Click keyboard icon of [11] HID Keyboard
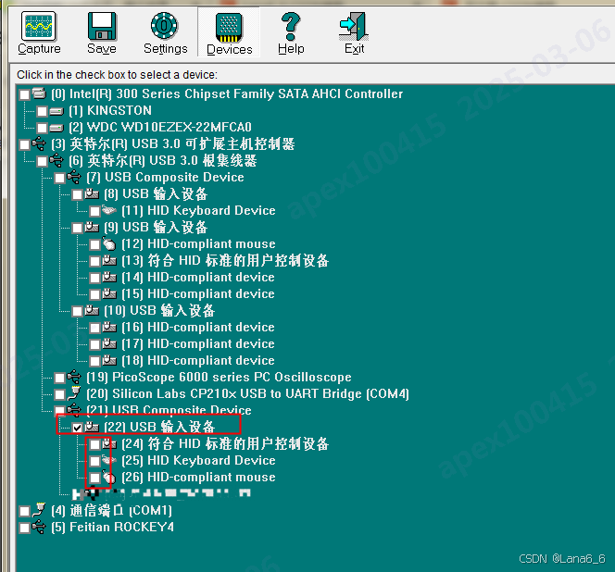Viewport: 615px width, 572px height. tap(109, 210)
